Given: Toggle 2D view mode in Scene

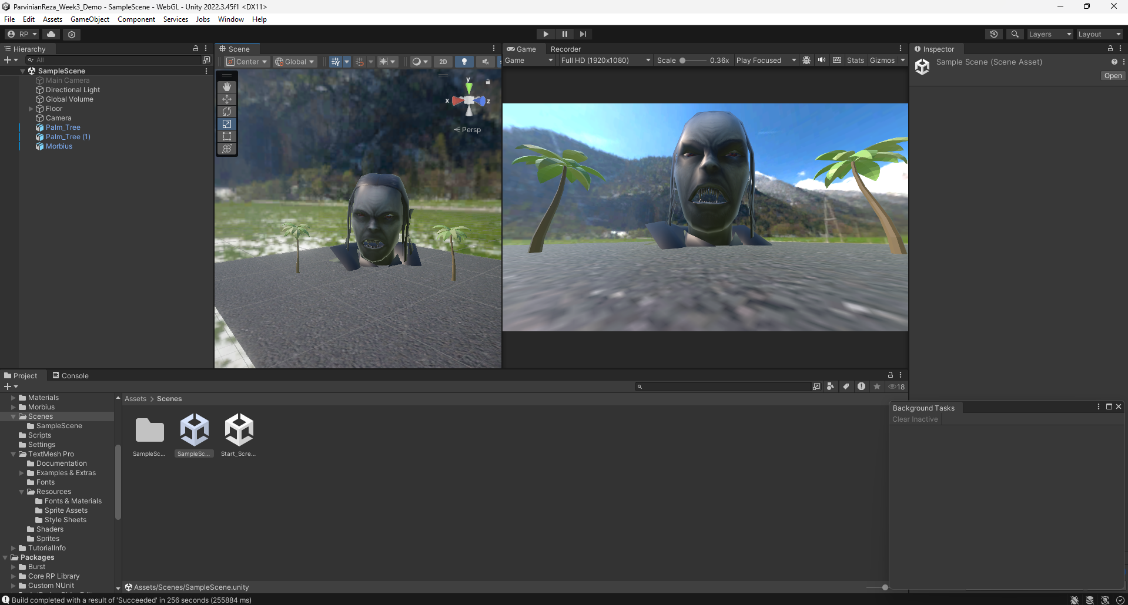Looking at the screenshot, I should click(x=443, y=62).
